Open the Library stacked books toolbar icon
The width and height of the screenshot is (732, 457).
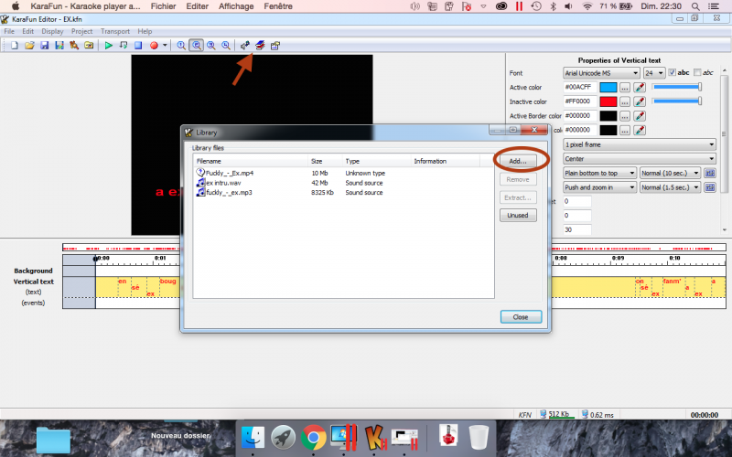(260, 45)
